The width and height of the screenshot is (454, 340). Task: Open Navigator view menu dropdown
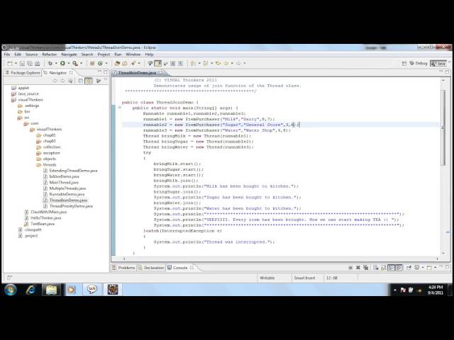tap(106, 79)
